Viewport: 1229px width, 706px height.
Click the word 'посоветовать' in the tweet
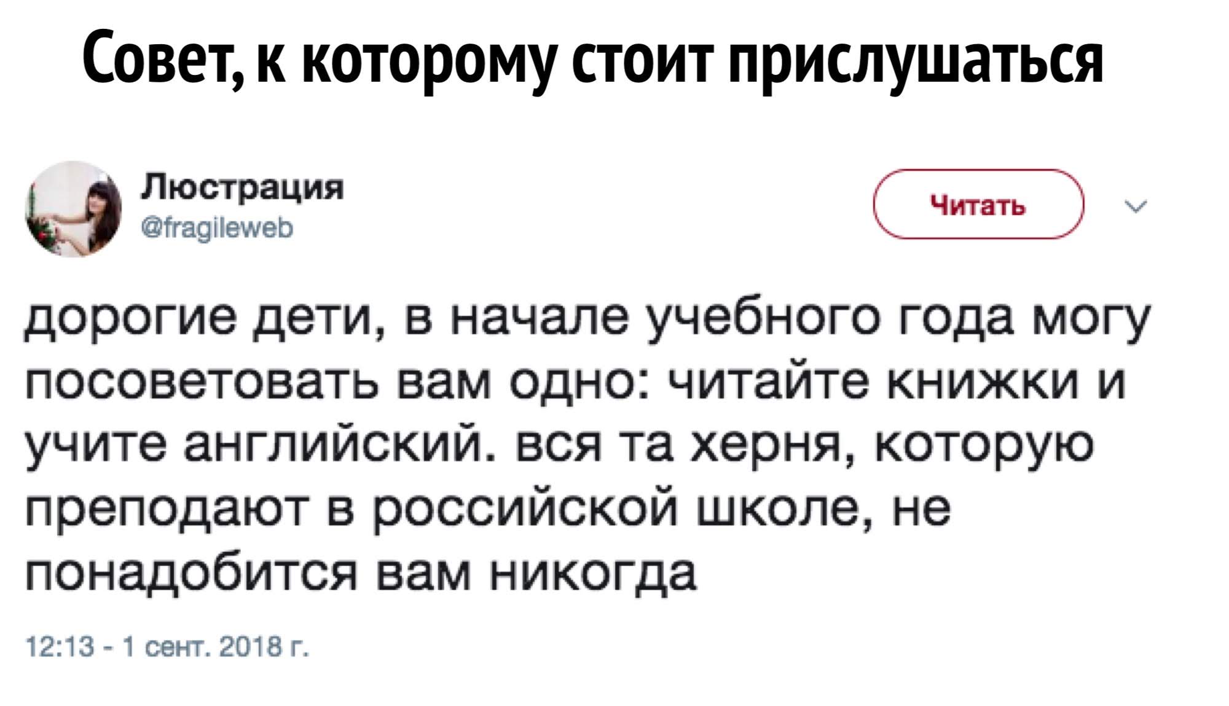pyautogui.click(x=202, y=384)
